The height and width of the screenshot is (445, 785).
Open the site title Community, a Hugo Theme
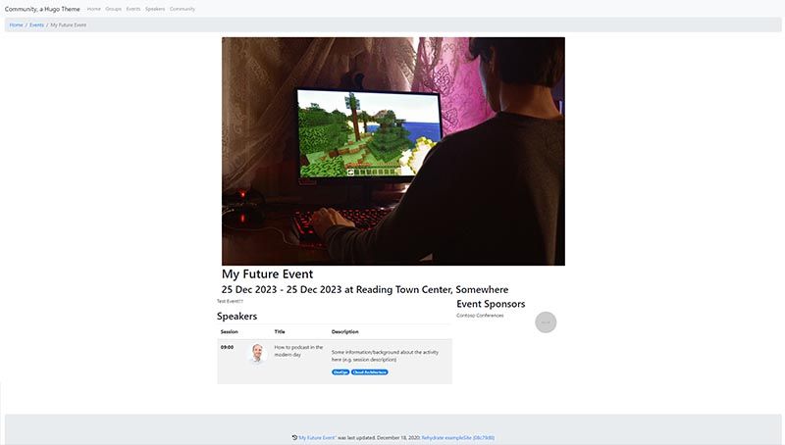tap(42, 9)
